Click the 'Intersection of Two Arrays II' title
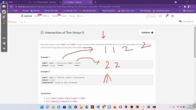This screenshot has height=110, width=196. (65, 33)
